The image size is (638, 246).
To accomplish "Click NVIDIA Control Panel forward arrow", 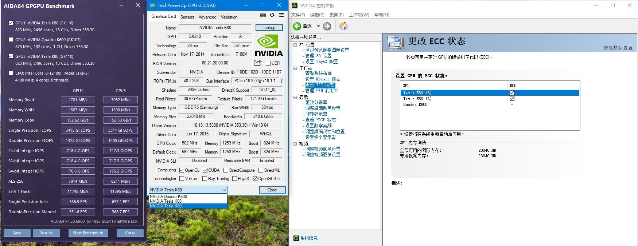I will pos(327,26).
